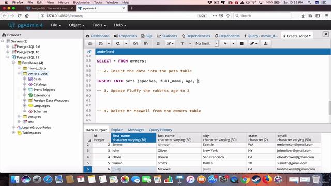Screen dimensions: 331x186
Task: Select the test database
Action: point(31,122)
